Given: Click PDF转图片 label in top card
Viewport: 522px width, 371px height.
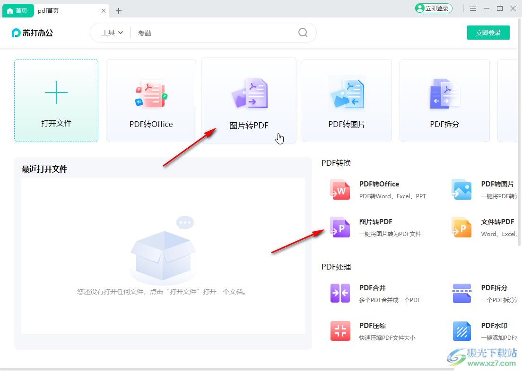Looking at the screenshot, I should tap(347, 124).
